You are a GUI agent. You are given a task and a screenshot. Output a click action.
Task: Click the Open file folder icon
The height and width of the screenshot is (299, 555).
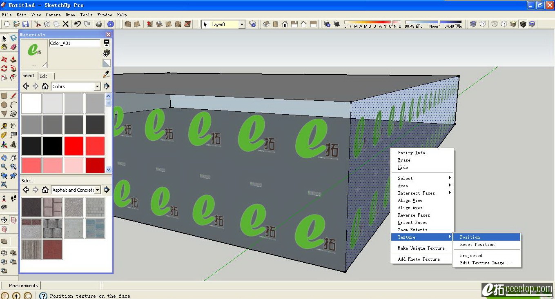pyautogui.click(x=16, y=24)
